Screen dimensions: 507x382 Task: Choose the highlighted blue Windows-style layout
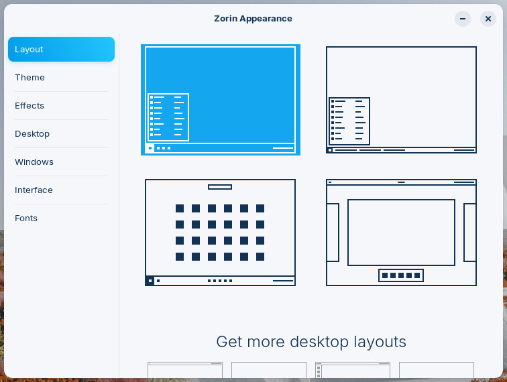(x=221, y=100)
